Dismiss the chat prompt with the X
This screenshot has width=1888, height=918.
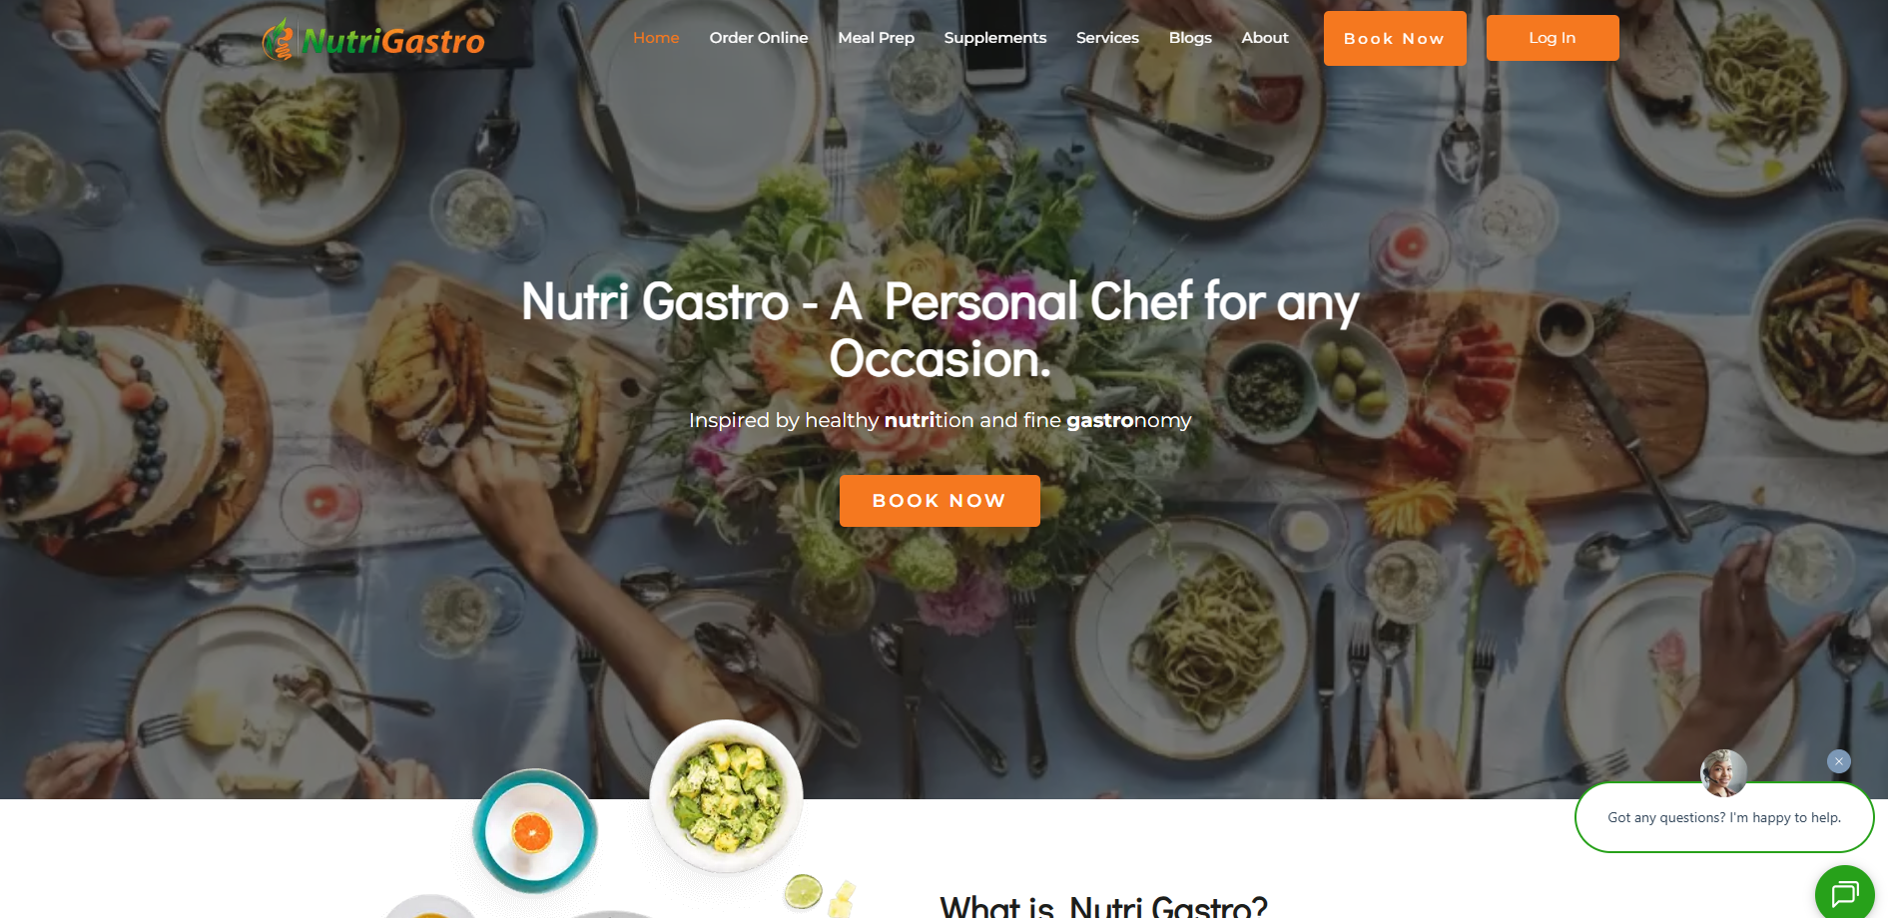click(x=1839, y=761)
